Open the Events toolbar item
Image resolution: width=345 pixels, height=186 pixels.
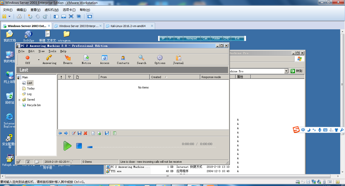(x=68, y=60)
